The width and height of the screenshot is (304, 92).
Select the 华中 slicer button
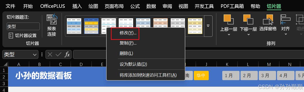201,75
